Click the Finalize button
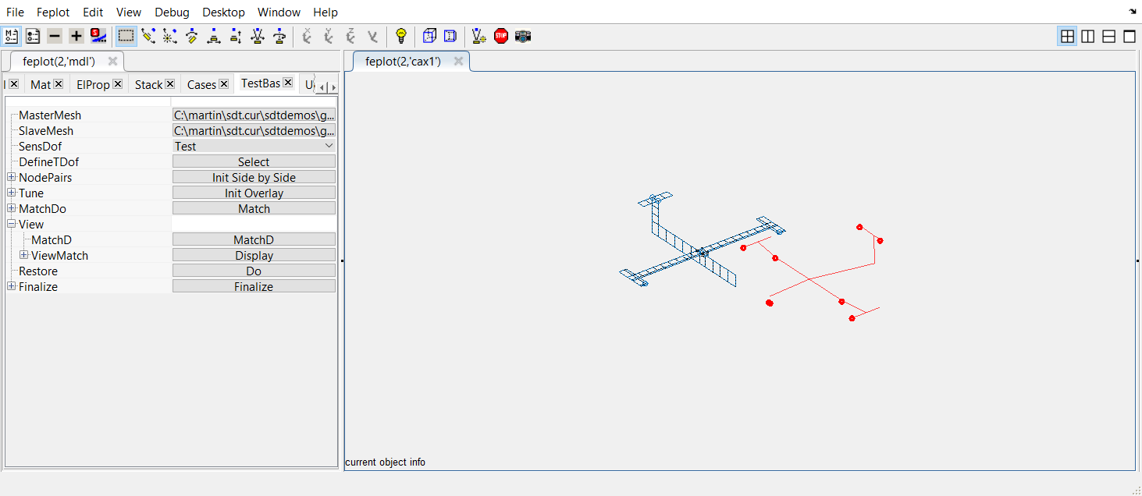The image size is (1142, 496). (x=254, y=286)
